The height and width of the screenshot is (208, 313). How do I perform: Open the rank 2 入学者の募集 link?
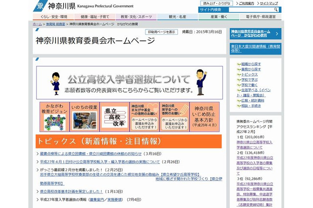click(255, 166)
